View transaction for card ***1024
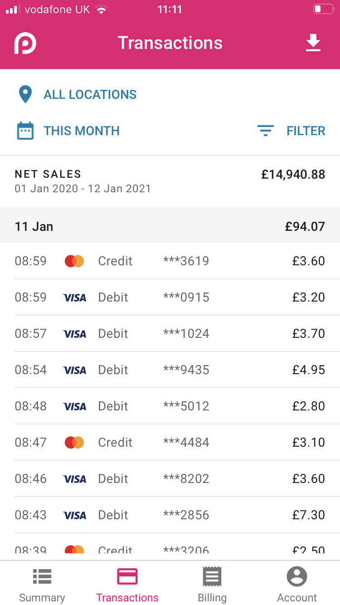Image resolution: width=340 pixels, height=605 pixels. click(170, 334)
